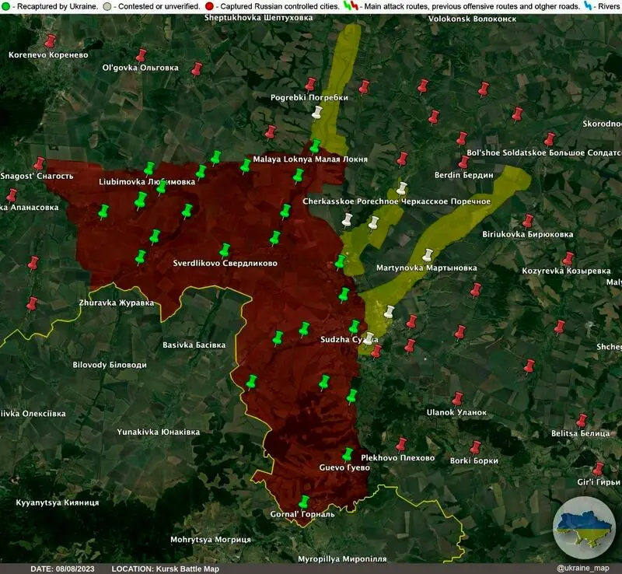The width and height of the screenshot is (622, 574).
Task: Click the red 'Captured Russian controlled cities' legend circle
Action: (x=209, y=6)
